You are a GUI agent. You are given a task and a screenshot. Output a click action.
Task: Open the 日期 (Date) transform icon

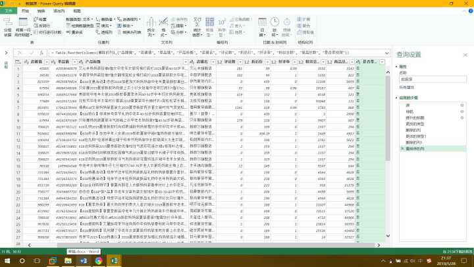coord(262,28)
